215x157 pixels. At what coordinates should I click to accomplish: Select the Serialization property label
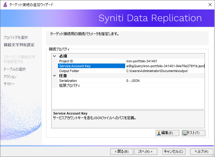pyautogui.click(x=91, y=81)
